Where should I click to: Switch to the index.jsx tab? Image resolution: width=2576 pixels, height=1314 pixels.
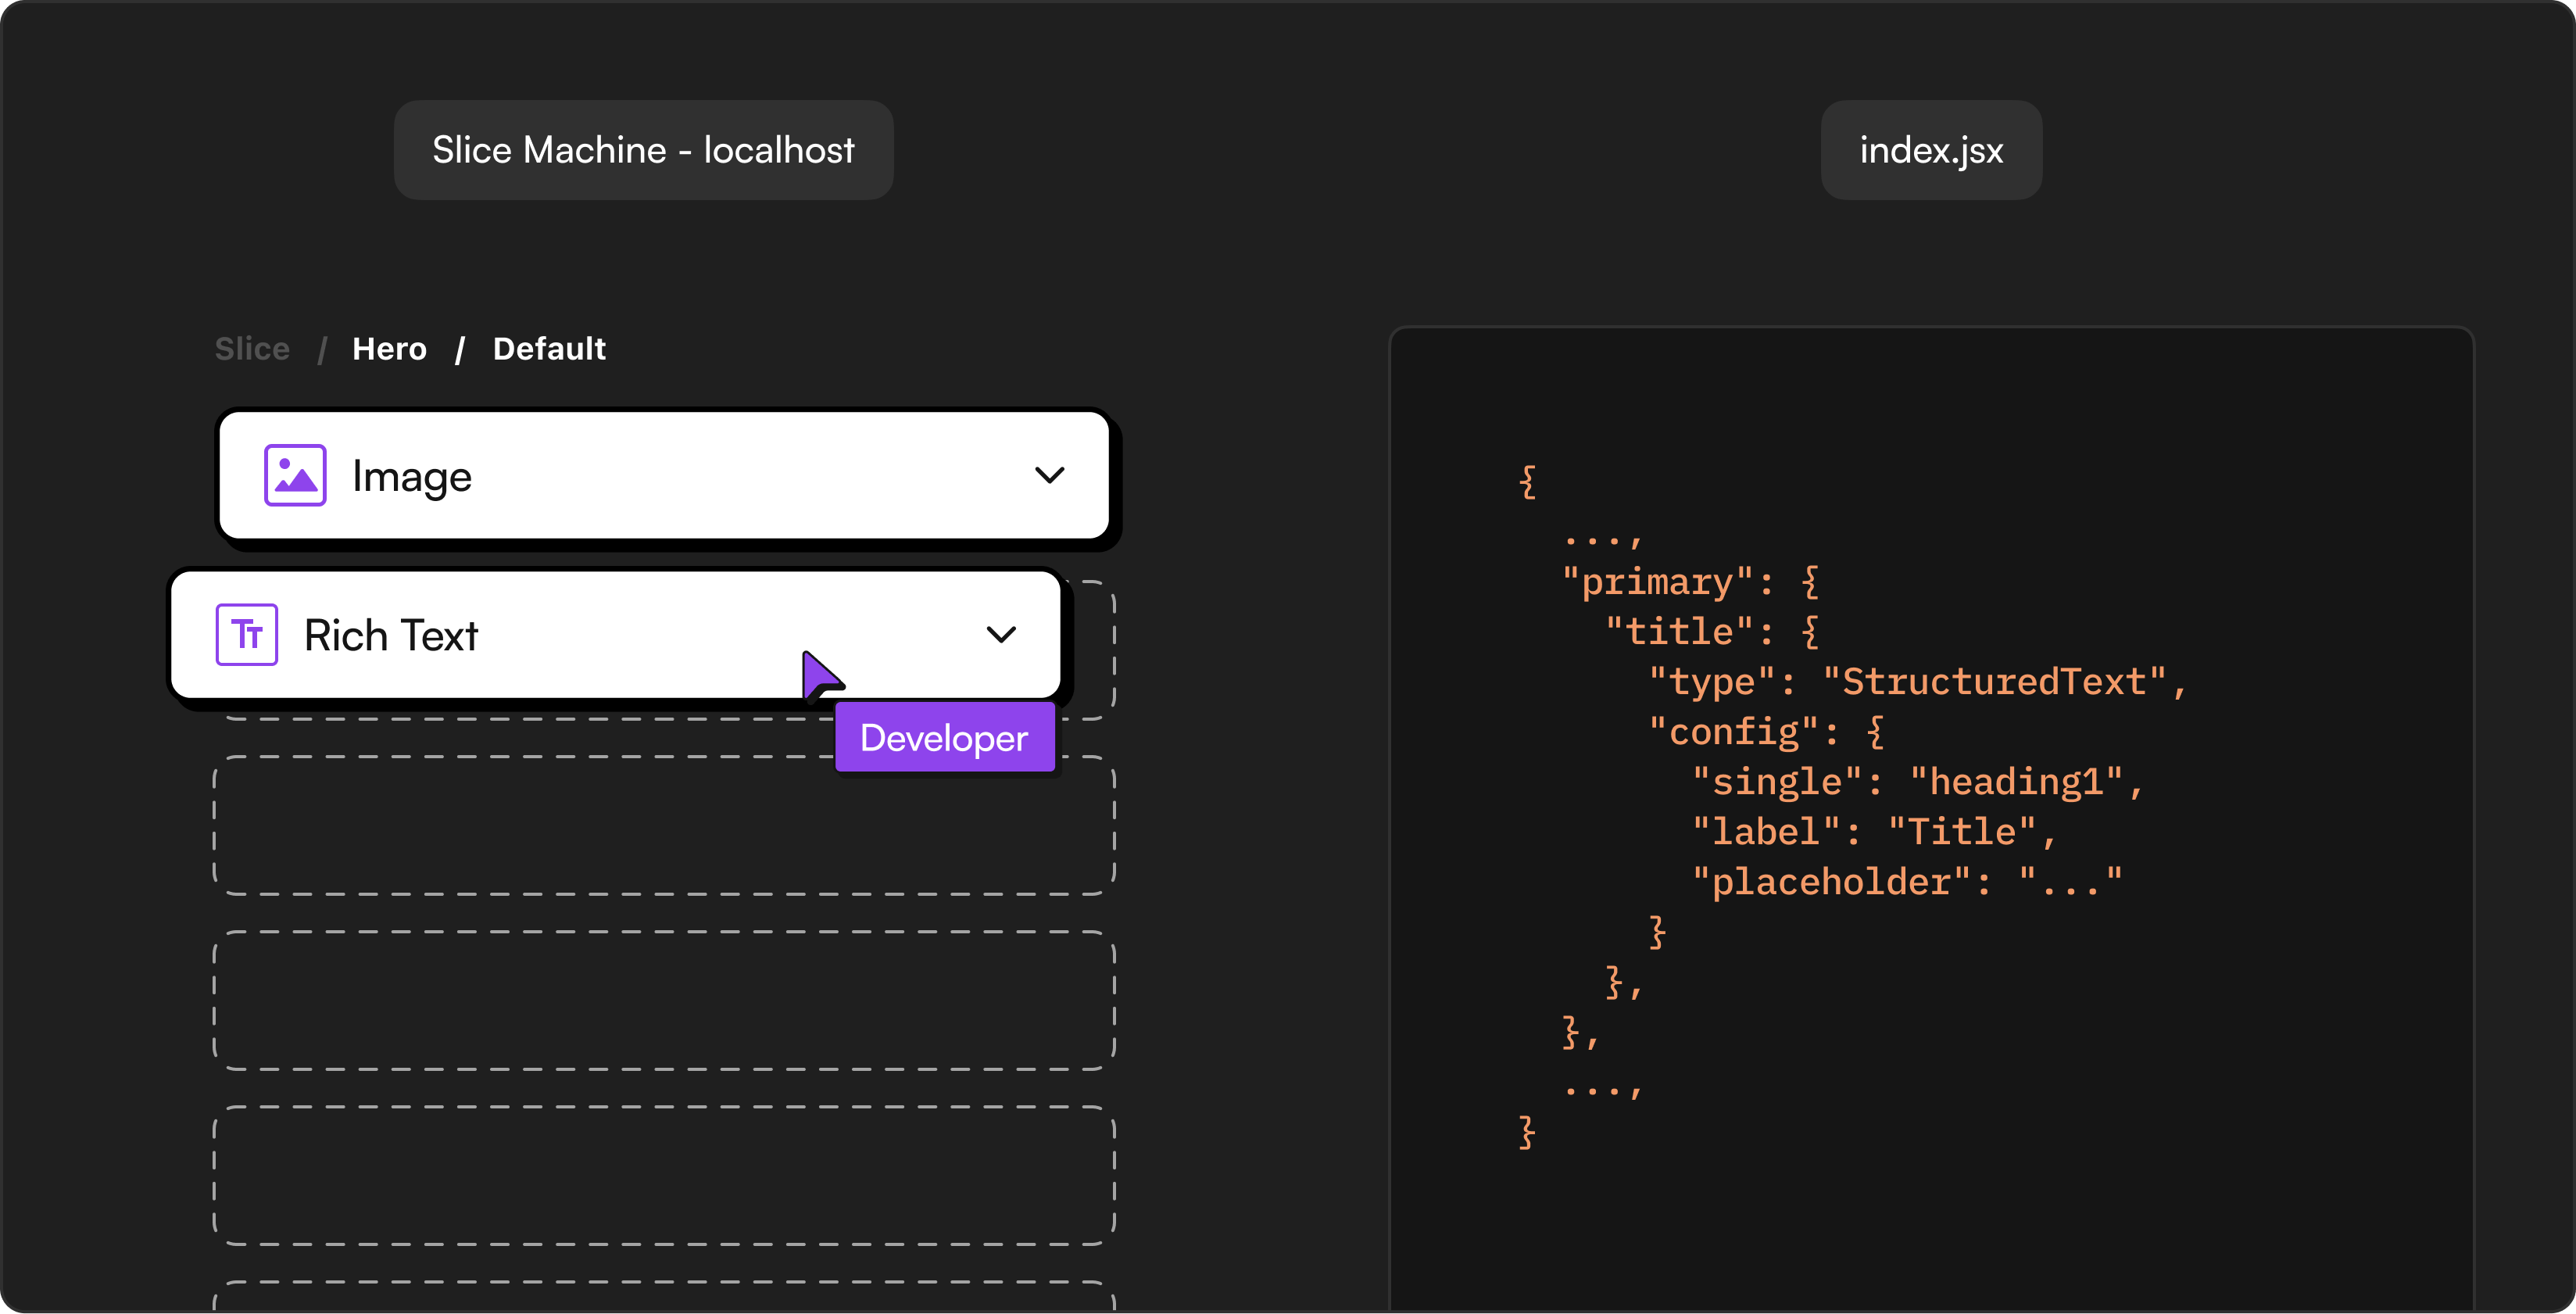1930,150
